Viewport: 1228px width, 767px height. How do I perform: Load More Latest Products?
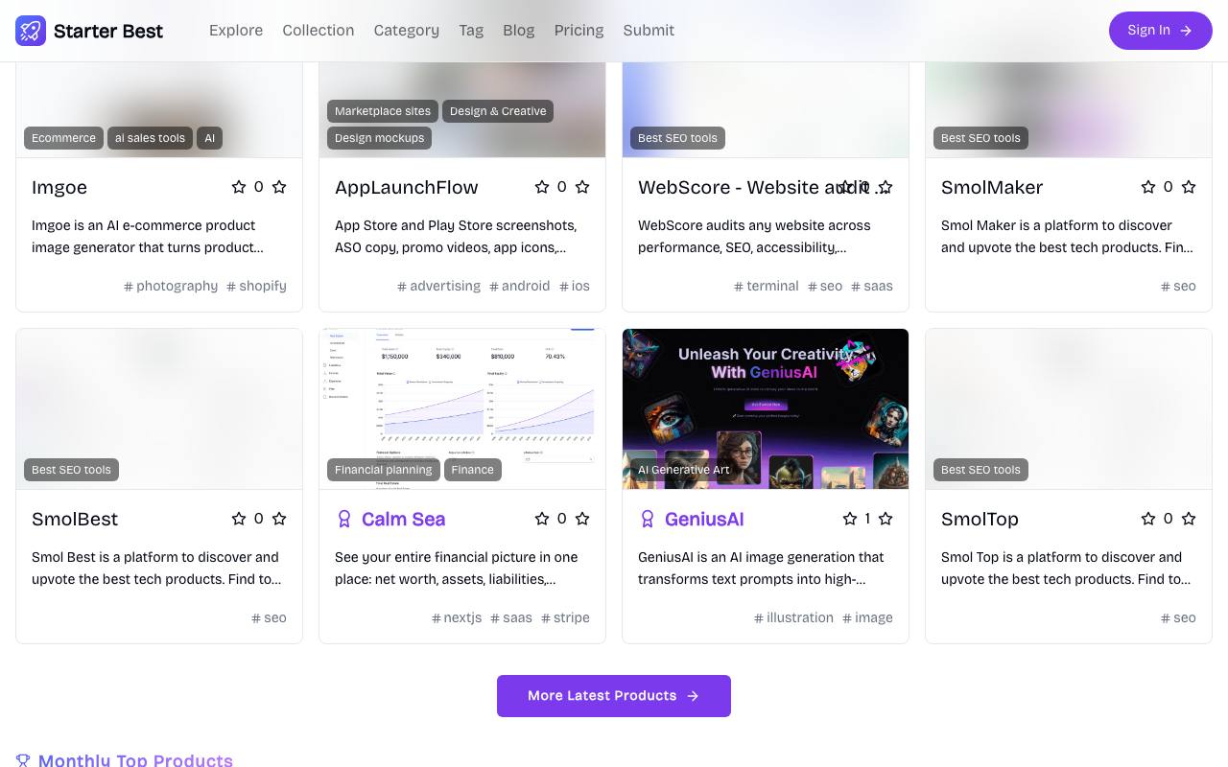point(614,696)
